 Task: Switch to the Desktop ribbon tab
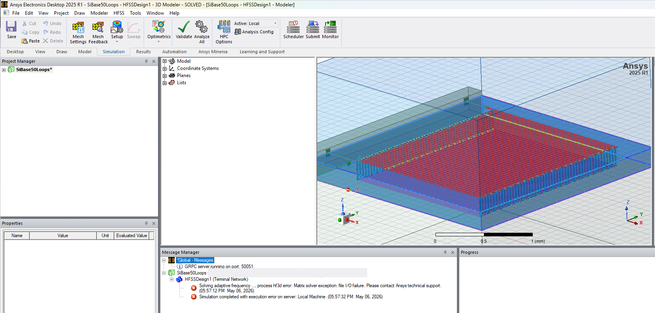coord(15,52)
